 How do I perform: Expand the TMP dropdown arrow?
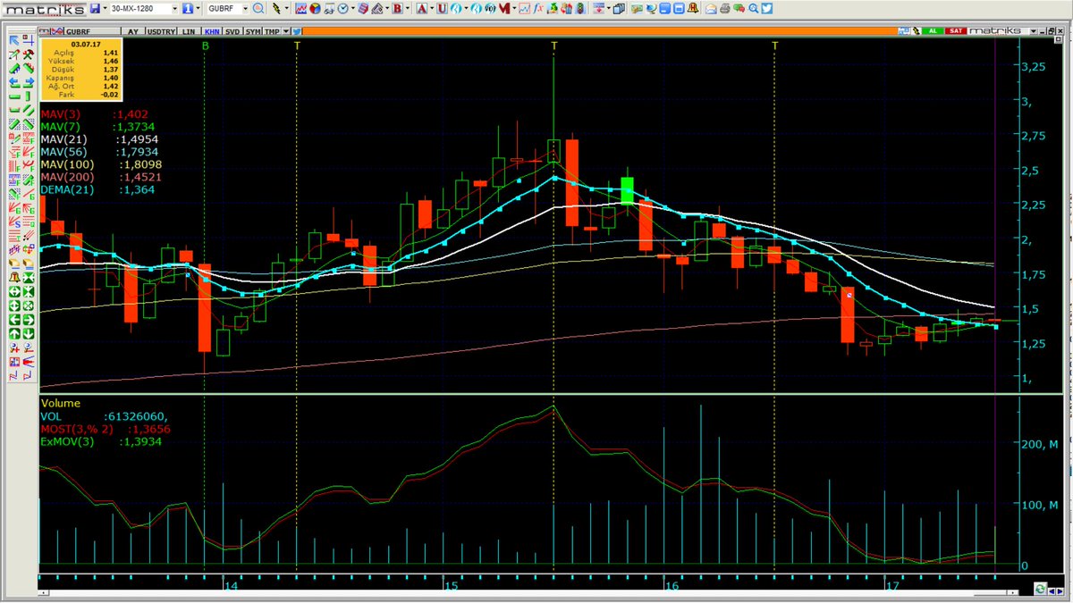pos(286,30)
